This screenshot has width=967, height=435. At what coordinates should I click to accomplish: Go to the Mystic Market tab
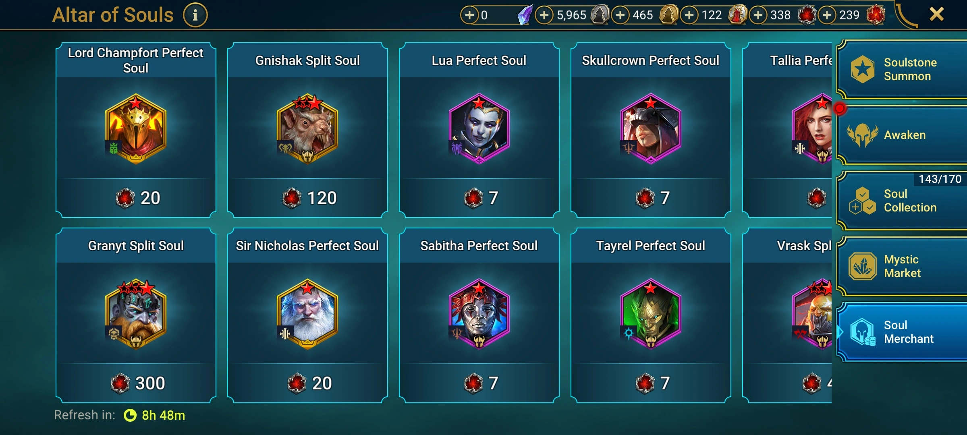click(x=902, y=266)
